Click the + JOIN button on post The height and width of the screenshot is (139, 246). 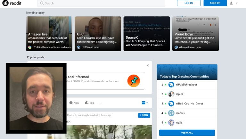[144, 115]
